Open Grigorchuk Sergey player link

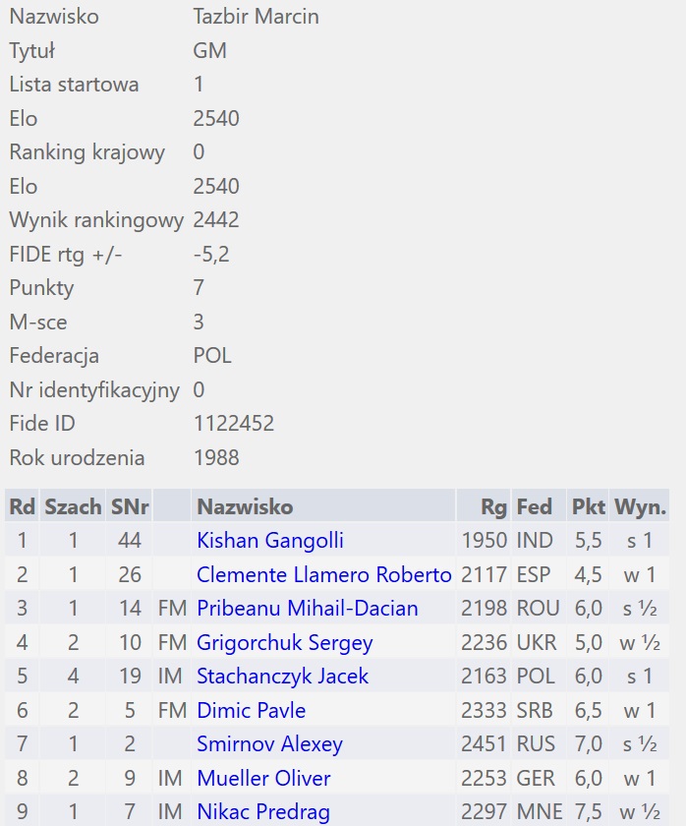[284, 642]
